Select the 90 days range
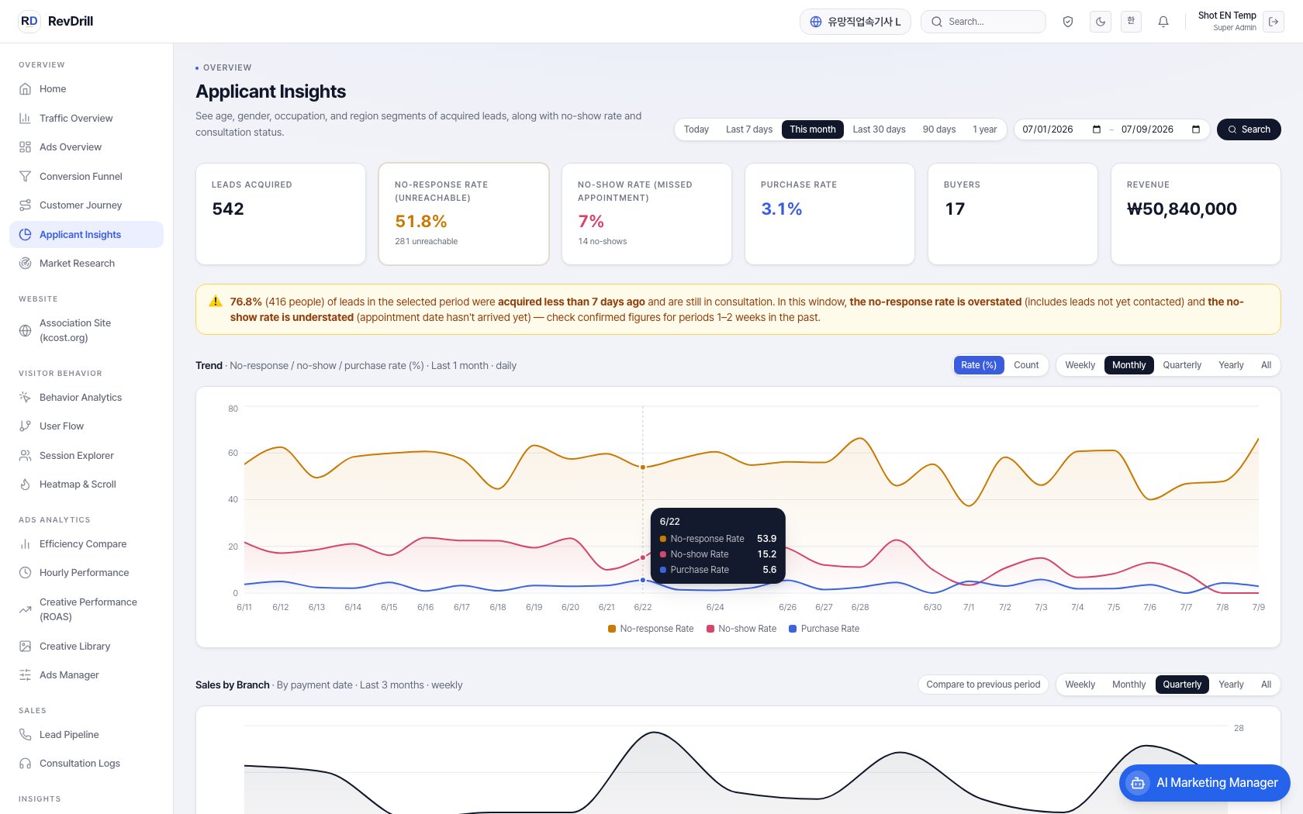Viewport: 1303px width, 814px height. click(939, 129)
